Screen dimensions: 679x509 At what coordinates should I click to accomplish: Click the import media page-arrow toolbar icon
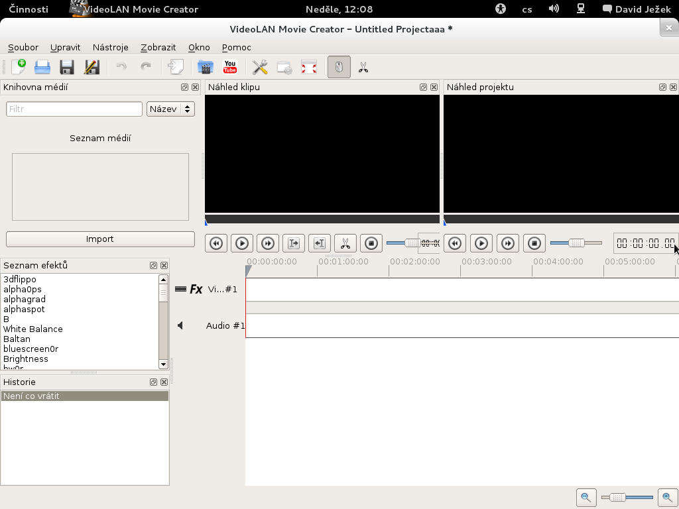176,67
